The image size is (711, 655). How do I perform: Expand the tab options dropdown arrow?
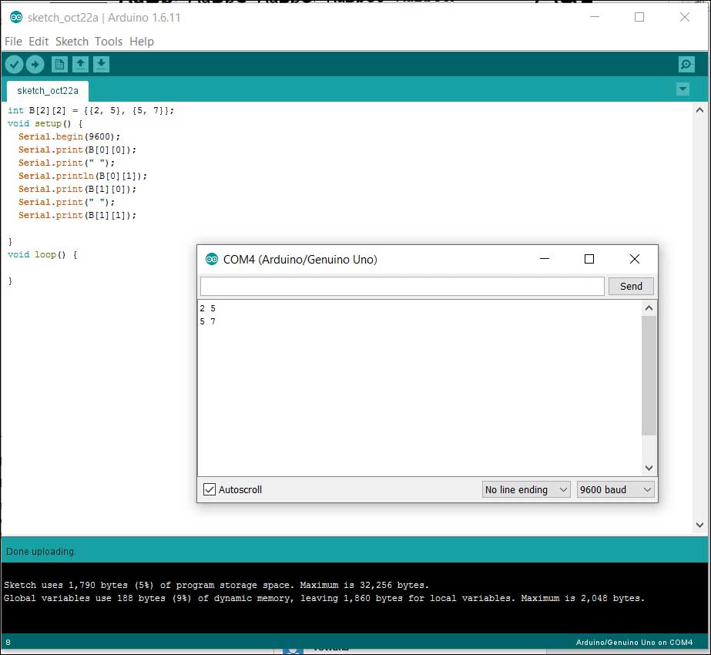click(682, 89)
